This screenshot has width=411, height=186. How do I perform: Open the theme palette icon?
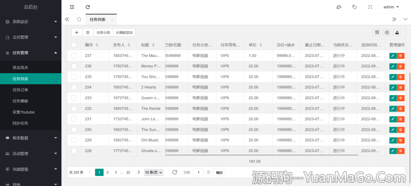click(x=339, y=7)
